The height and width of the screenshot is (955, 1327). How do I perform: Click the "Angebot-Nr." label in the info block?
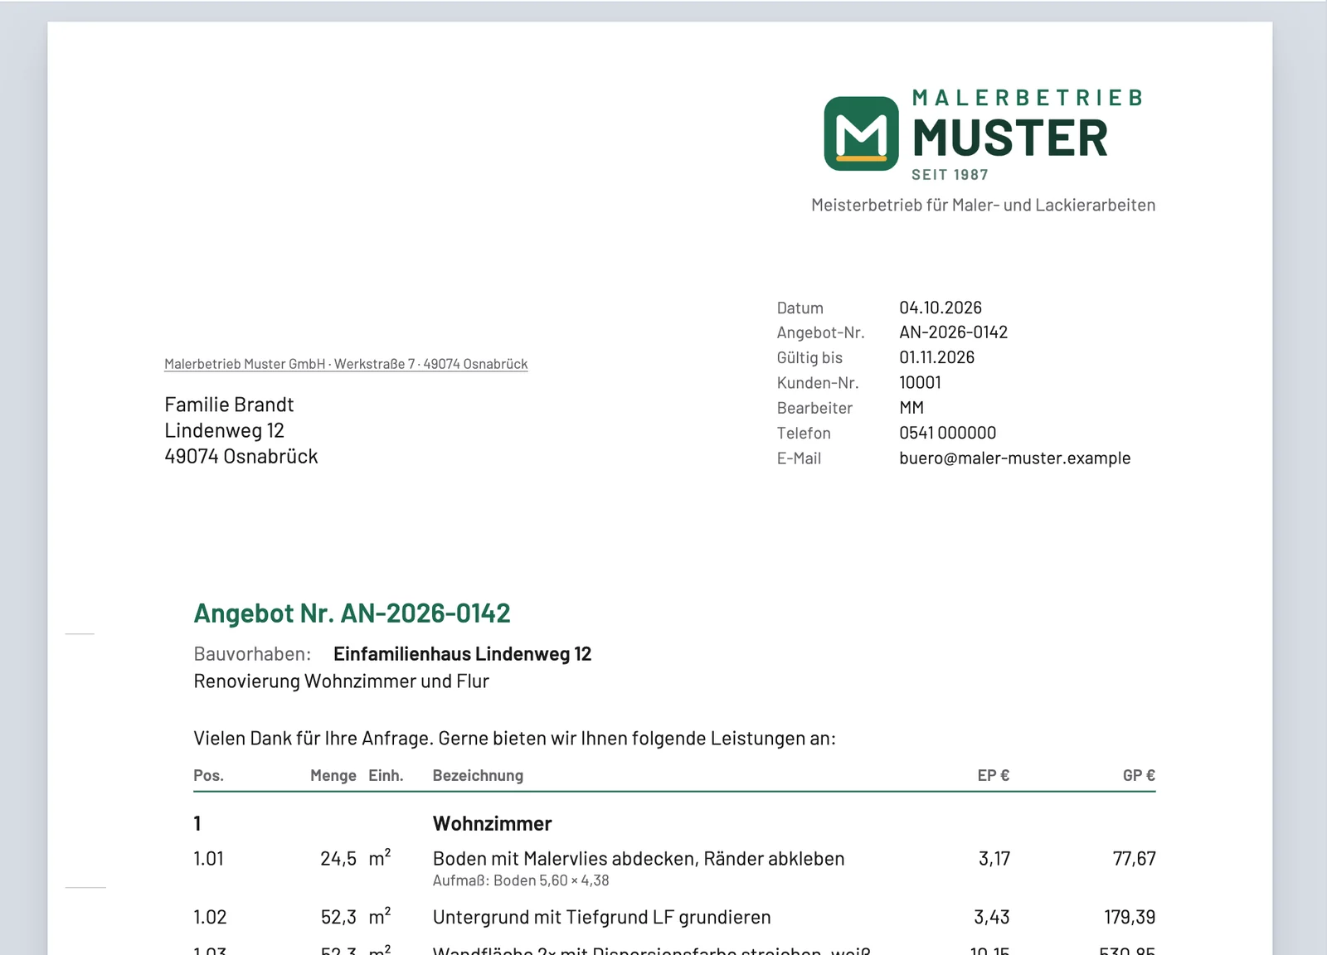[820, 332]
